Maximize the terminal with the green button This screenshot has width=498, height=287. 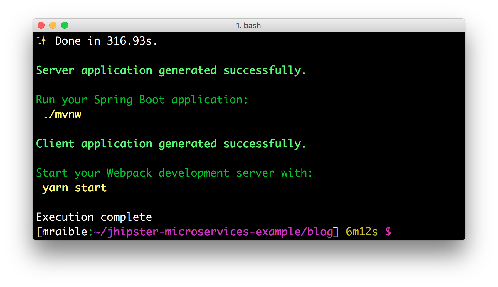(x=65, y=26)
